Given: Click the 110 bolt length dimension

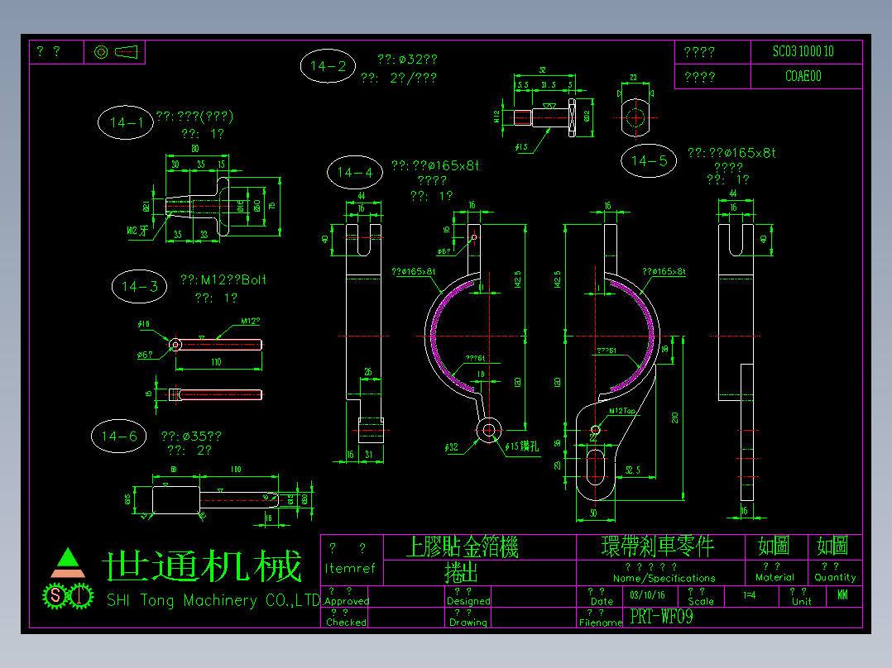Looking at the screenshot, I should [216, 362].
